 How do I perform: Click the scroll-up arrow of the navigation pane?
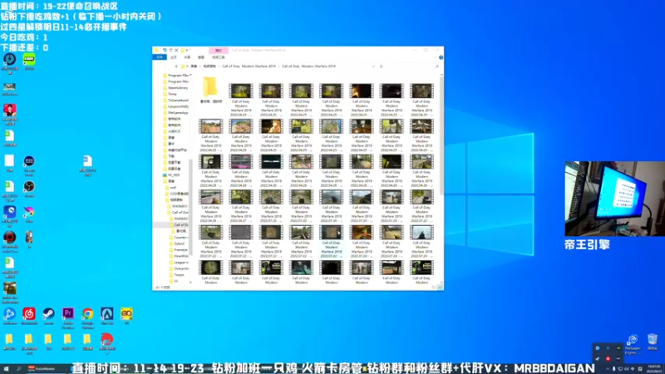coord(190,75)
